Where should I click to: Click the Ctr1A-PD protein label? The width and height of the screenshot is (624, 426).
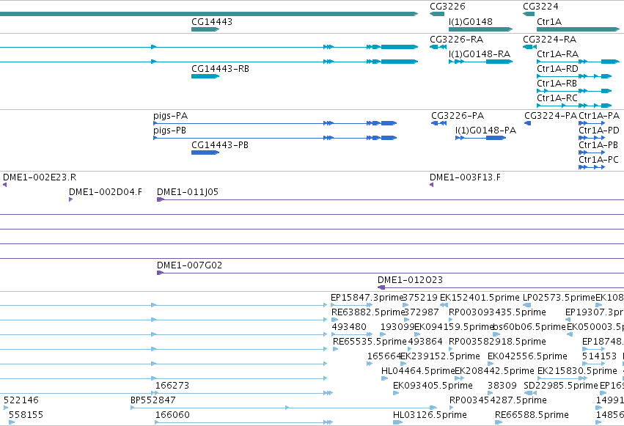[x=599, y=131]
